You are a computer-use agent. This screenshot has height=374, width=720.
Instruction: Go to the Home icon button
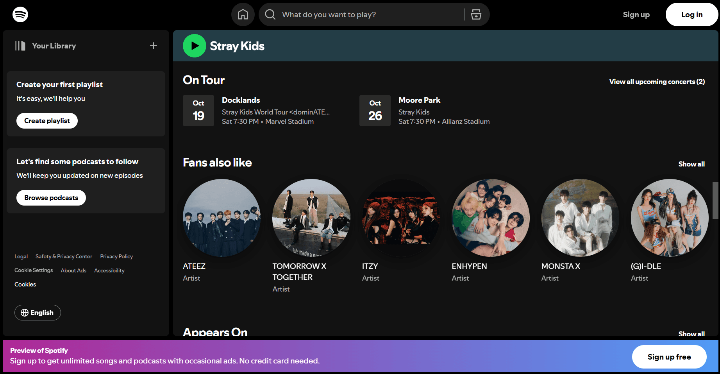(x=243, y=14)
